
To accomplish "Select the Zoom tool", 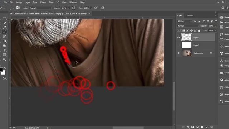I will pos(4,59).
